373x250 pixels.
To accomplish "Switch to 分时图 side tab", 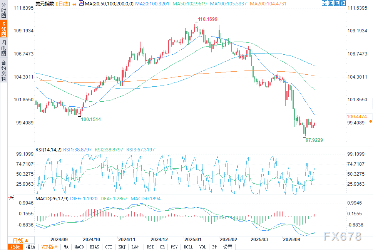I will pyautogui.click(x=3, y=10).
